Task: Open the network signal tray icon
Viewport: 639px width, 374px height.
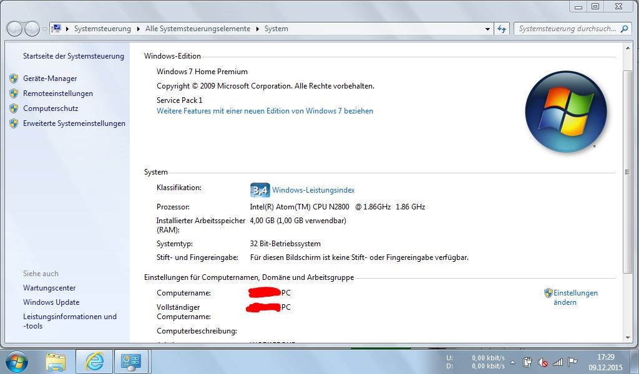Action: coord(557,362)
